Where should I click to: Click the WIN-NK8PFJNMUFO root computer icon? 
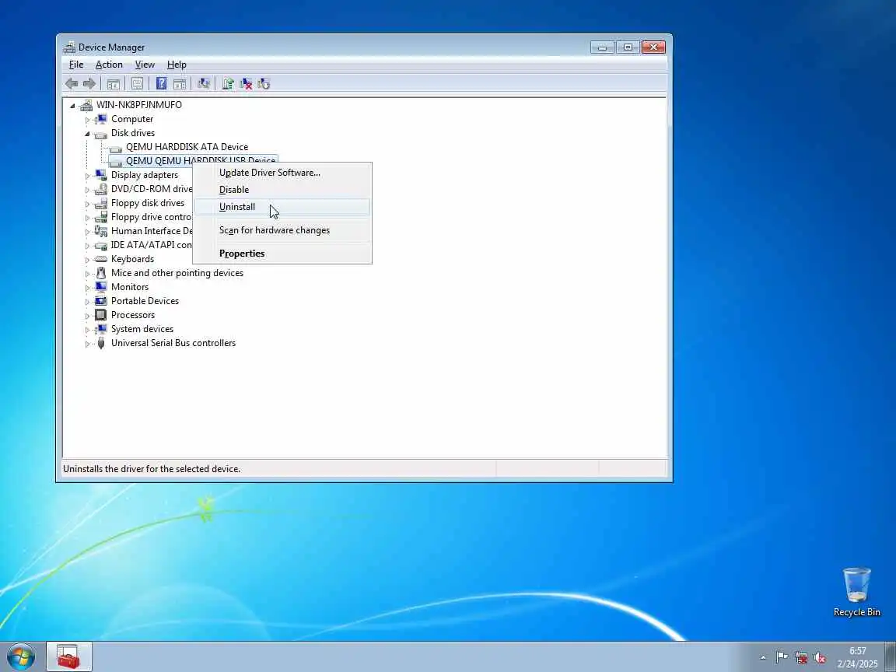click(86, 105)
